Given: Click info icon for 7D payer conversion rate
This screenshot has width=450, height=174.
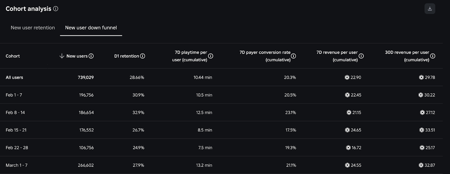Looking at the screenshot, I should 293,56.
